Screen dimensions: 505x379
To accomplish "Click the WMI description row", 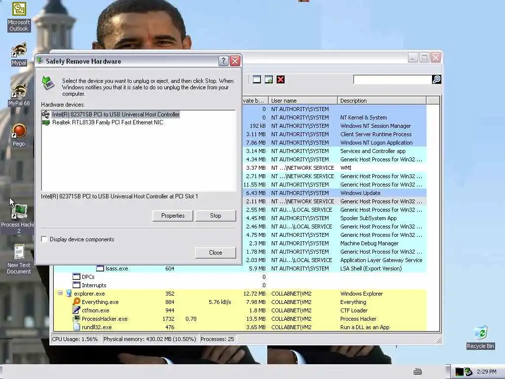I will (x=346, y=168).
